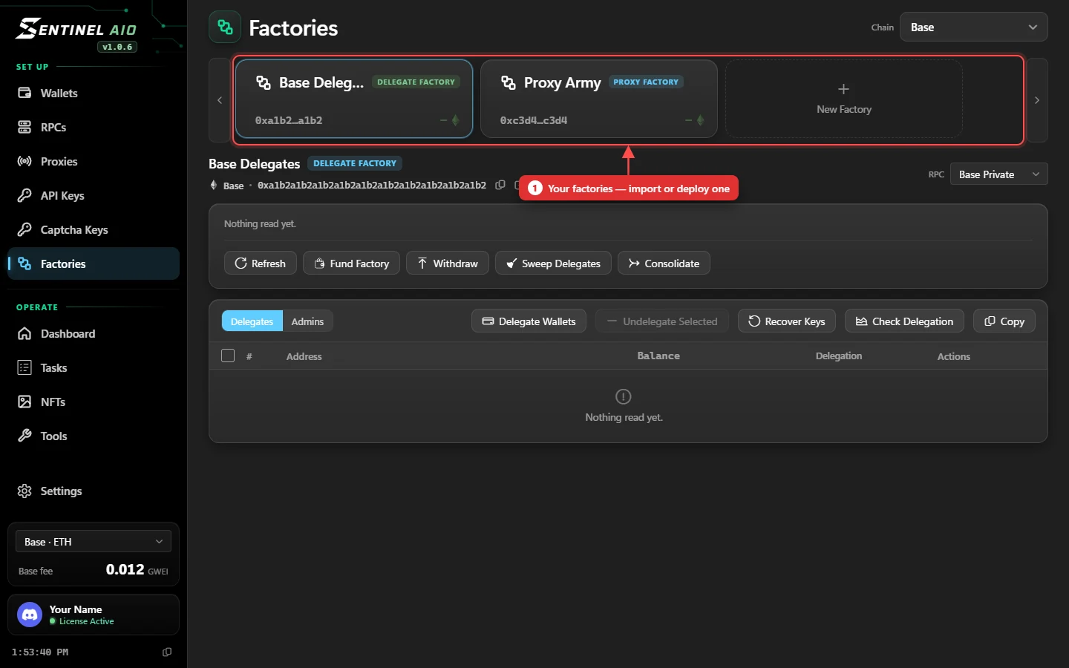Open the Chain dropdown showing Base
Screen dimensions: 1069x668
coord(974,27)
